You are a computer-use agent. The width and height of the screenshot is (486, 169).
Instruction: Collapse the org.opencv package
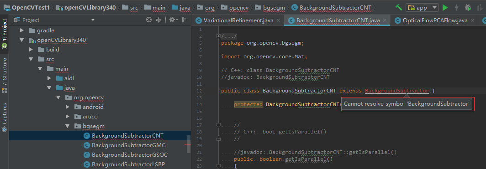(58, 97)
